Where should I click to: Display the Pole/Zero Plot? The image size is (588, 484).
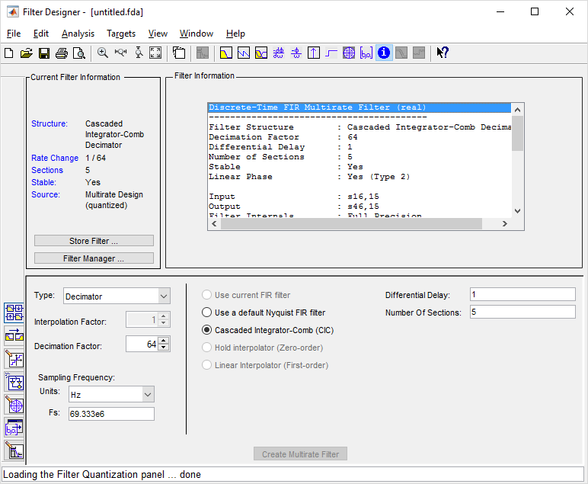(349, 53)
